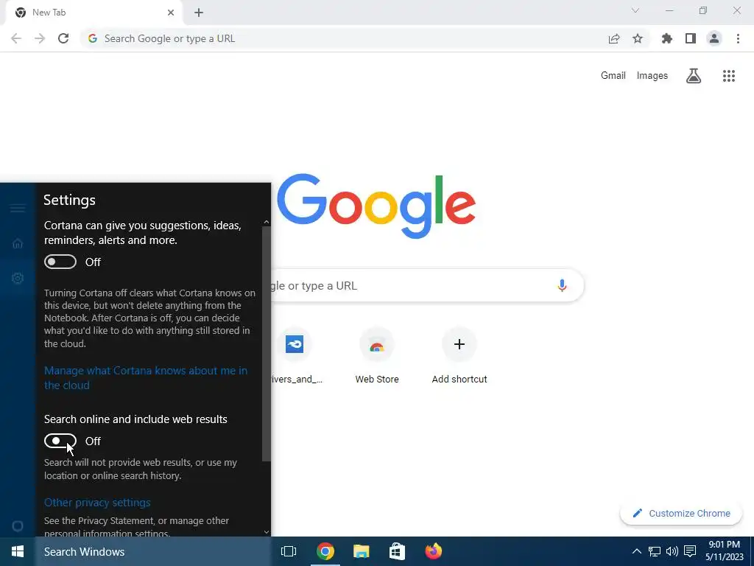The height and width of the screenshot is (566, 754).
Task: Open the Gmail link
Action: tap(613, 76)
